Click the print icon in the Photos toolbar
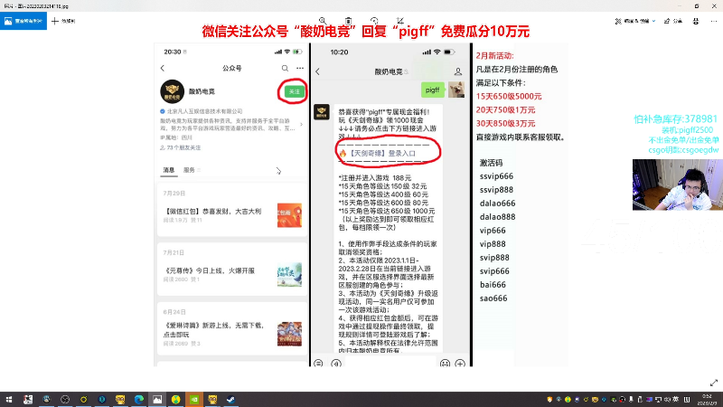This screenshot has width=723, height=407. pos(696,21)
